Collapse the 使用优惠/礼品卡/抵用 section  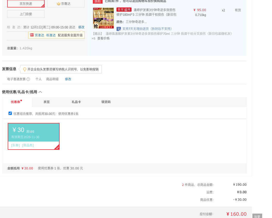[x=40, y=92]
